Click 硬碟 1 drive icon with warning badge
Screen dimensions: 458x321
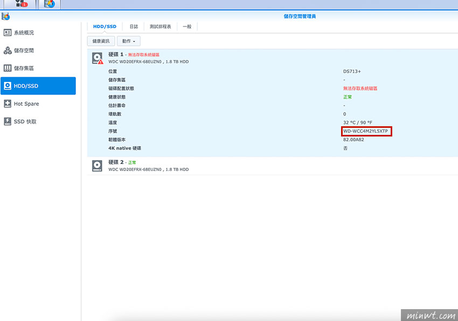click(97, 58)
